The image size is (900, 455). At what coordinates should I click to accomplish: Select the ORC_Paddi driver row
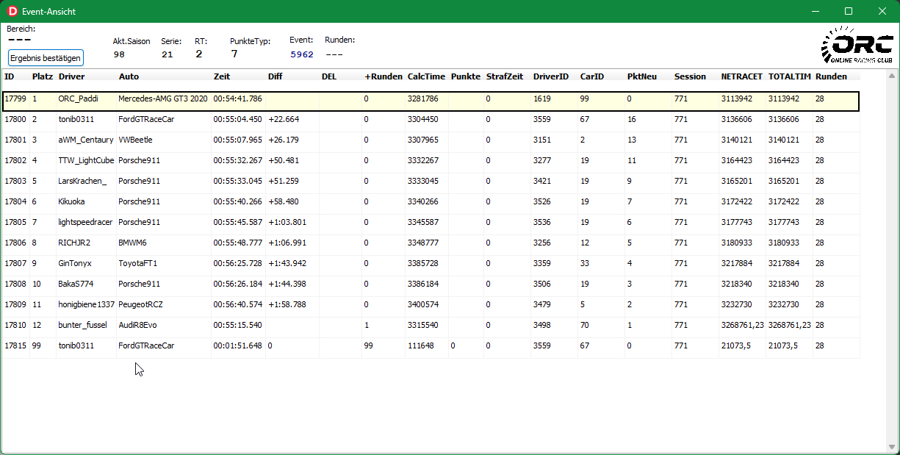78,98
